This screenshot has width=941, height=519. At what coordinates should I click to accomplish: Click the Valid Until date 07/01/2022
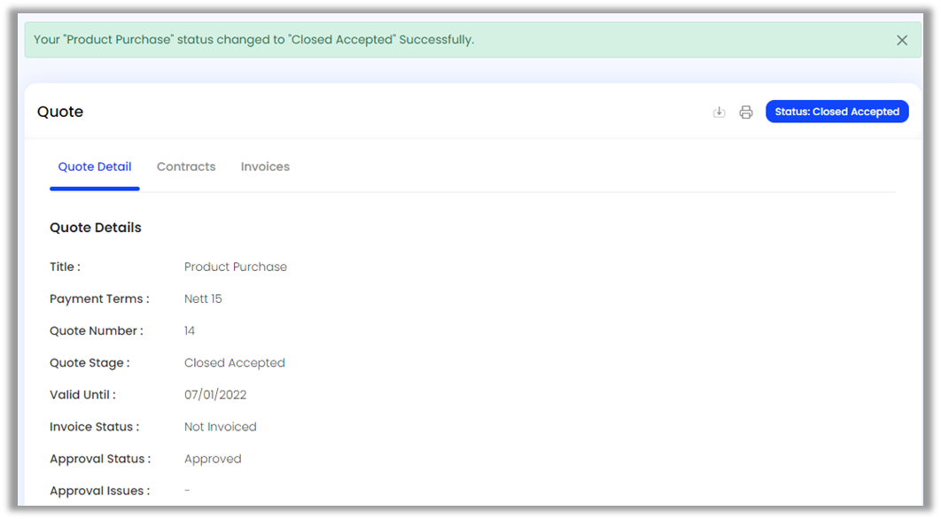coord(215,395)
